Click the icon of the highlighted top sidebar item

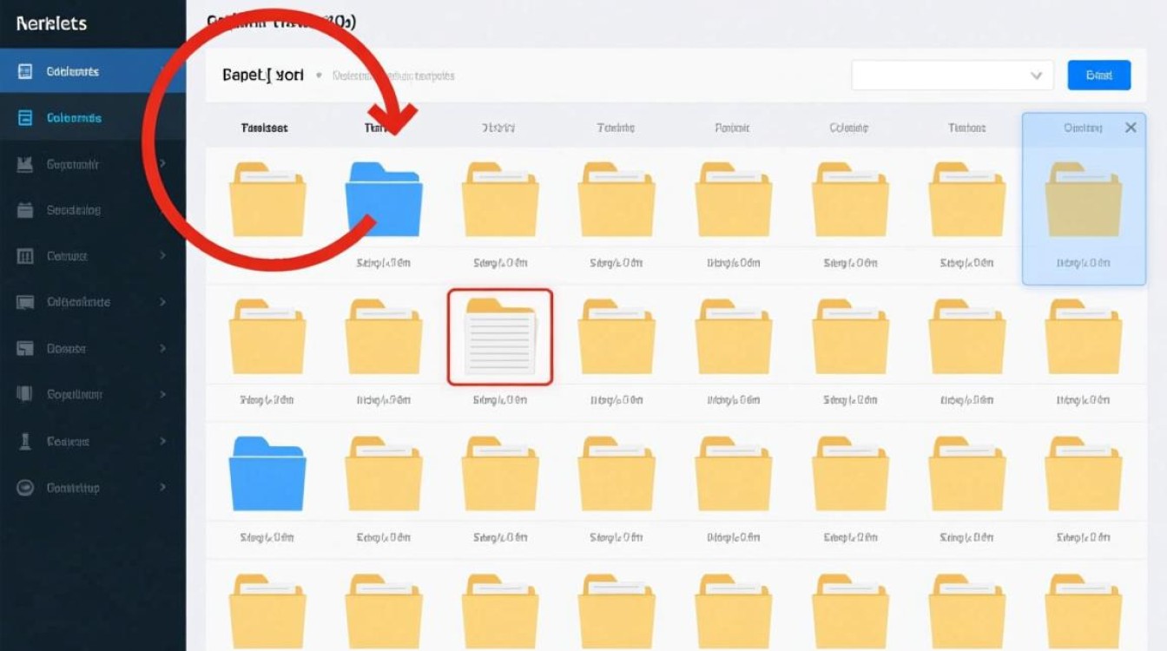click(25, 72)
